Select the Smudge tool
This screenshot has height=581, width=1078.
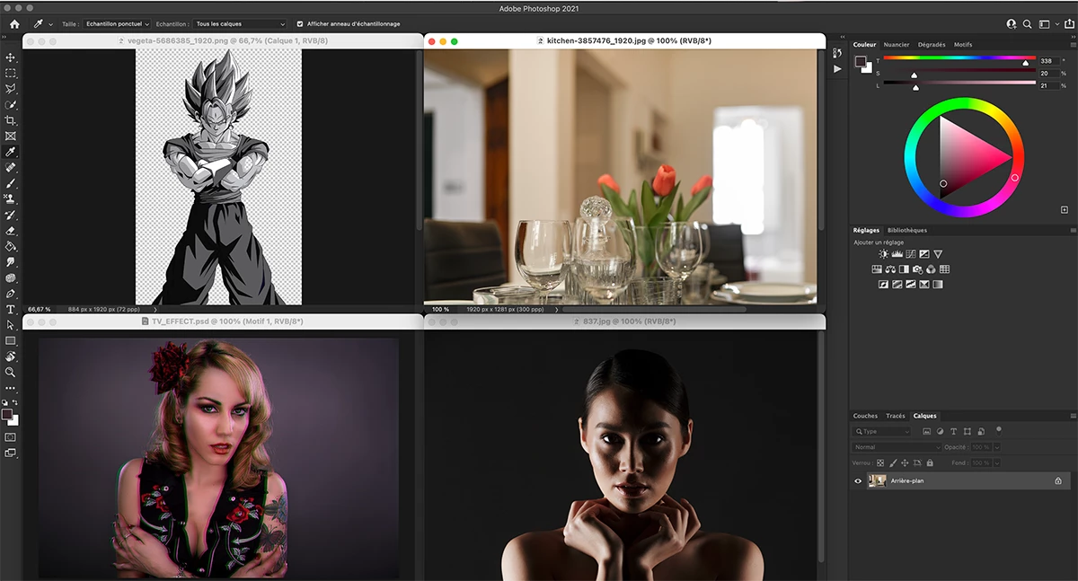tap(11, 262)
